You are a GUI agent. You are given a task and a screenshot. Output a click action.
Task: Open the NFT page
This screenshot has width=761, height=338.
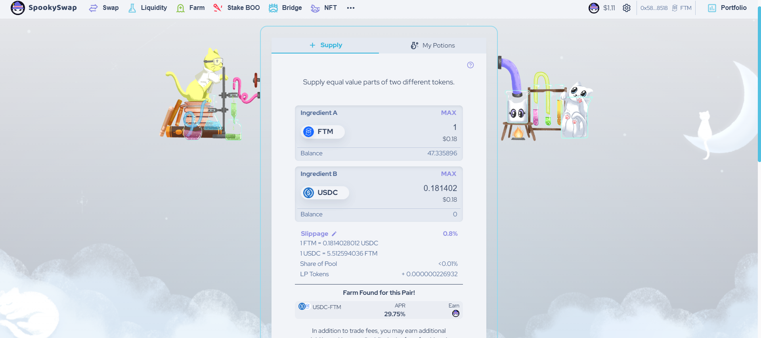coord(323,8)
